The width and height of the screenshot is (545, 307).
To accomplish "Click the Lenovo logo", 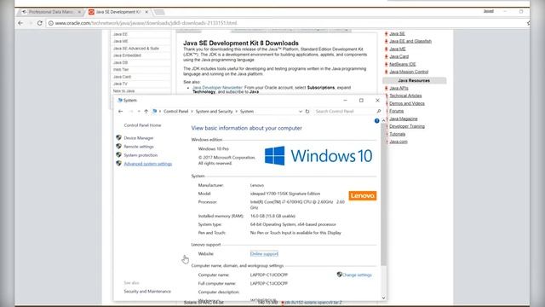I will point(363,195).
